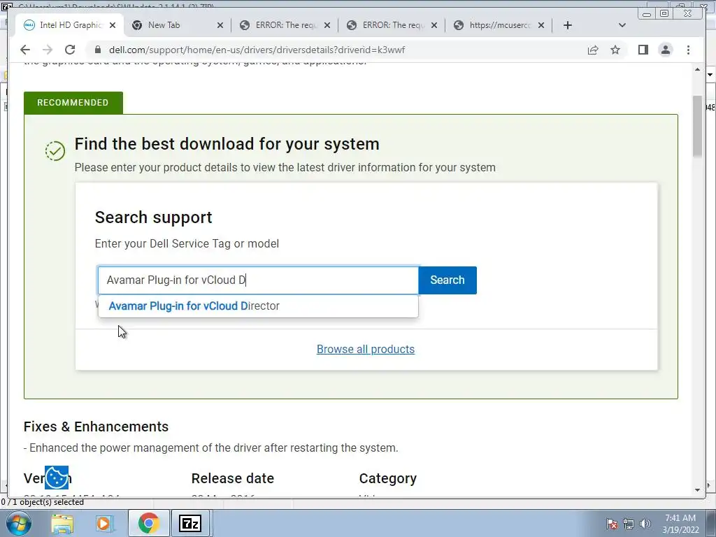Image resolution: width=716 pixels, height=537 pixels.
Task: Click the Enhanced power management text line
Action: 211,448
